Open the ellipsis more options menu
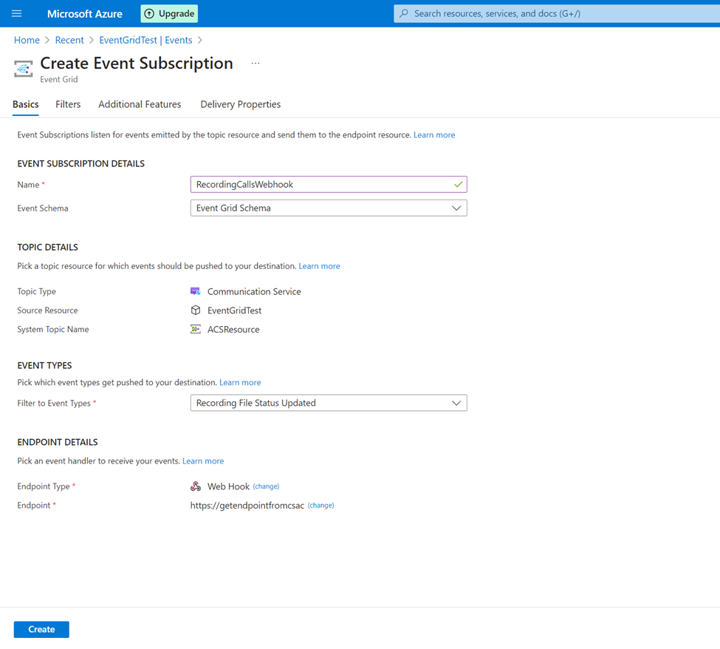720x649 pixels. (256, 63)
